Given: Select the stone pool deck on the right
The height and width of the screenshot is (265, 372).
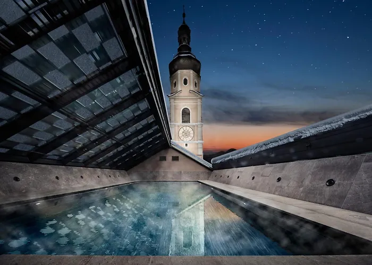Looking at the screenshot, I should pyautogui.click(x=298, y=207).
